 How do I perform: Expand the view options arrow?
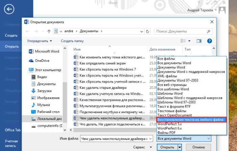coord(189,41)
